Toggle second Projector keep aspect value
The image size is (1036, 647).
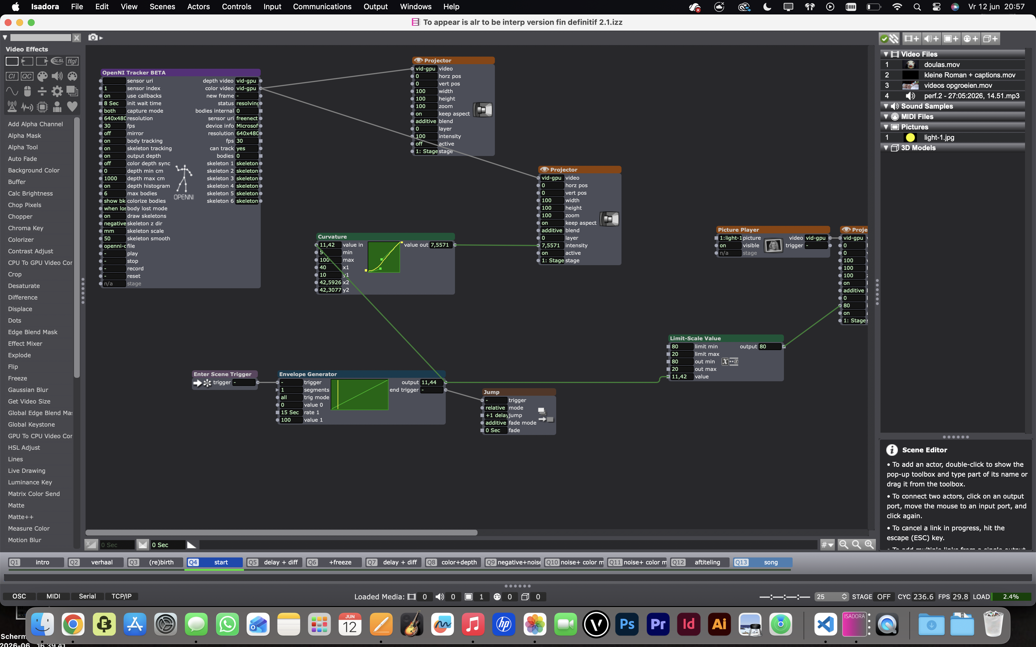(552, 223)
